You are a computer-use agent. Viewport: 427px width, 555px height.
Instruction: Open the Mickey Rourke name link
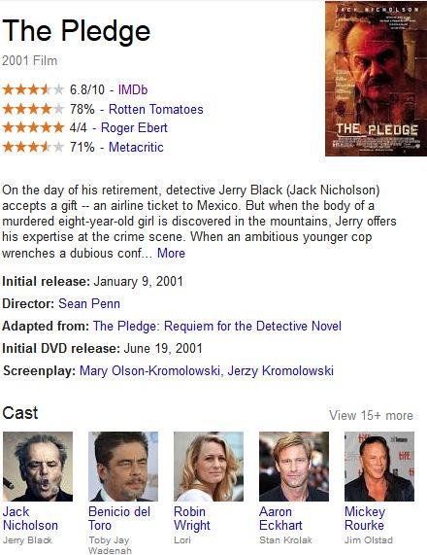coord(365,518)
